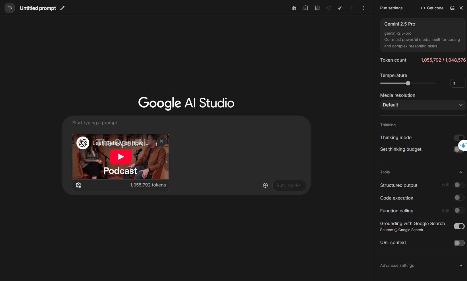Enable Function calling toggle

459,211
